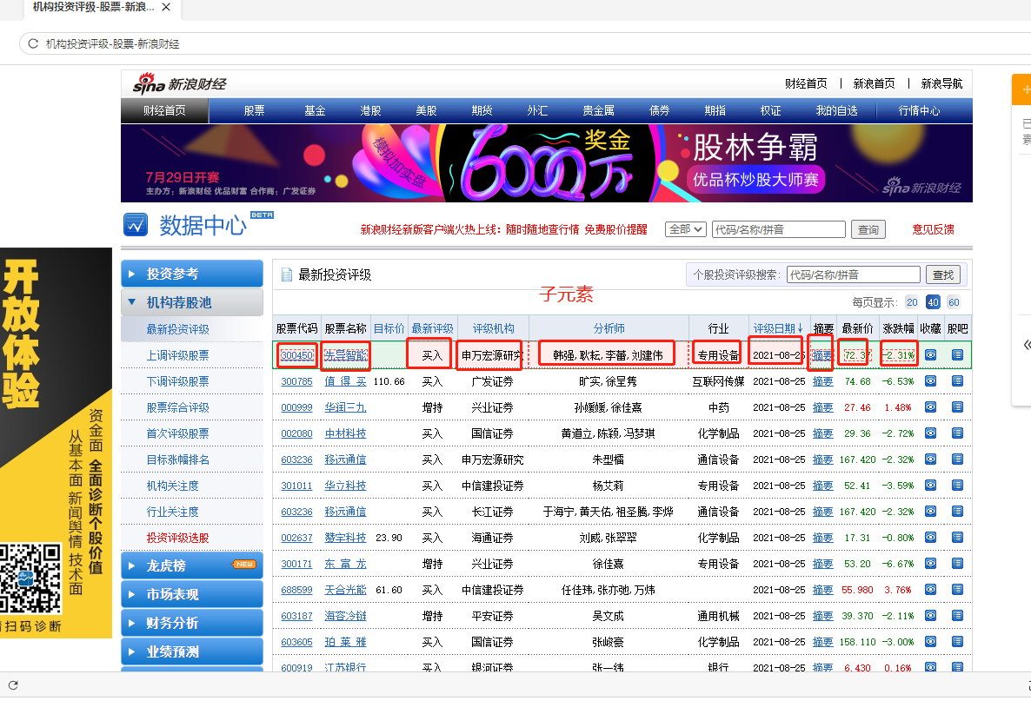The height and width of the screenshot is (714, 1031).
Task: Click favorite icon for 002080 中材科技
Action: [930, 433]
